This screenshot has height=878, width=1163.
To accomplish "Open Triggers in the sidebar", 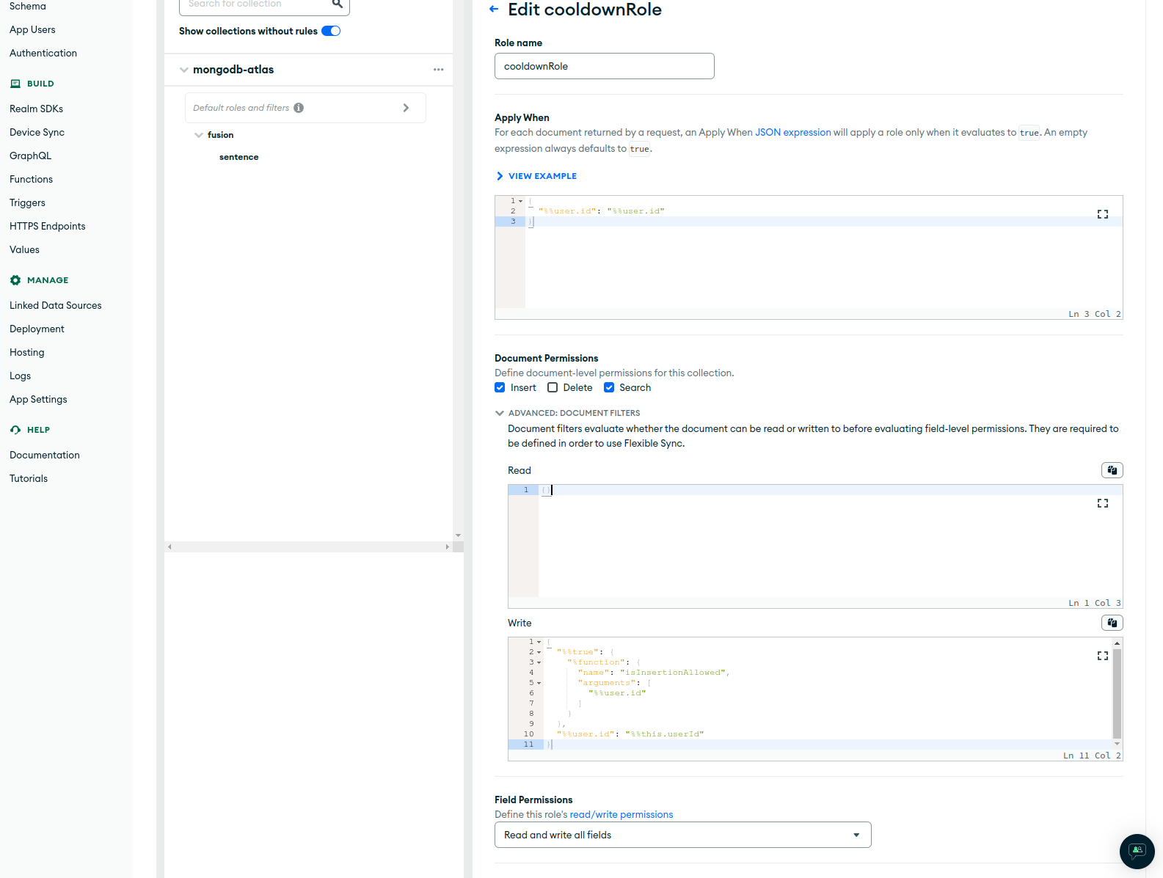I will pyautogui.click(x=27, y=202).
